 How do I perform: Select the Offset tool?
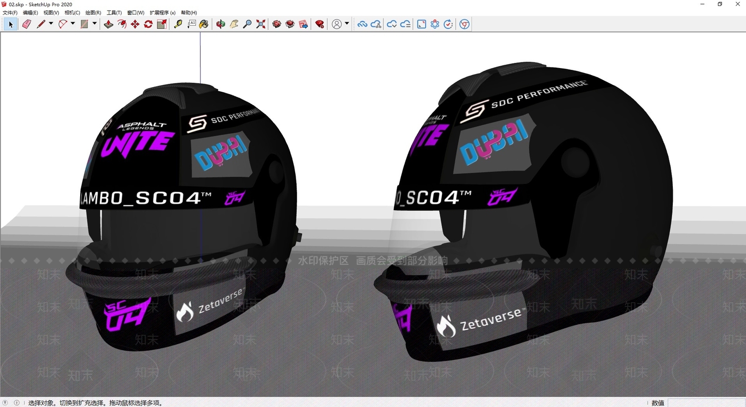pyautogui.click(x=122, y=24)
